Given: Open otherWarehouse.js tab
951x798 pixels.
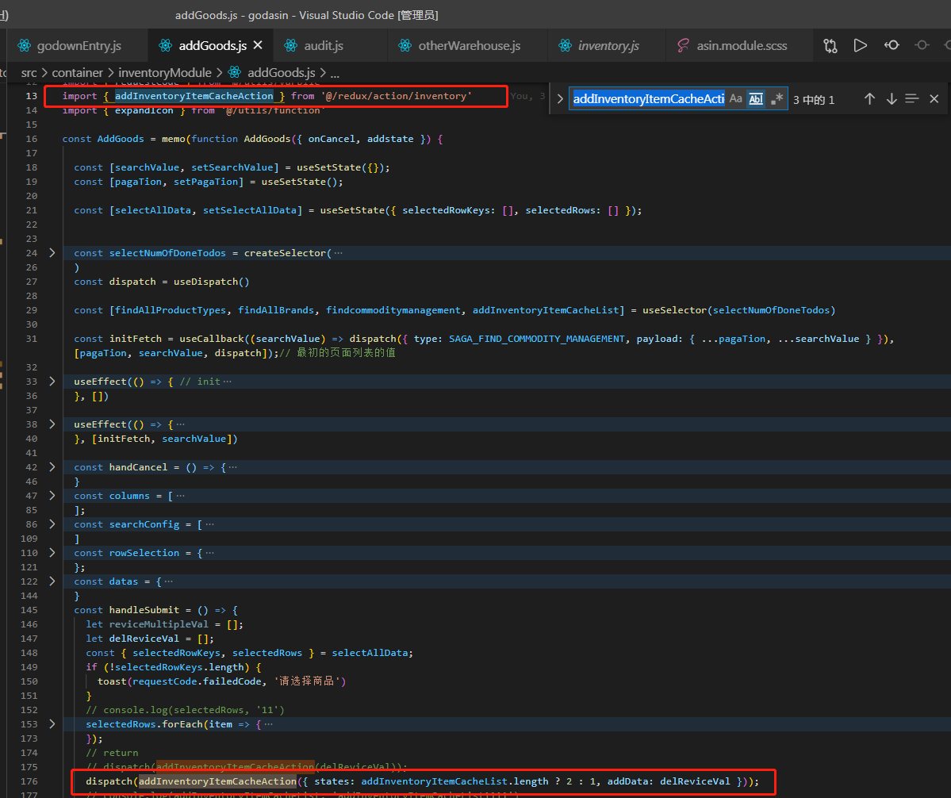Looking at the screenshot, I should point(469,45).
